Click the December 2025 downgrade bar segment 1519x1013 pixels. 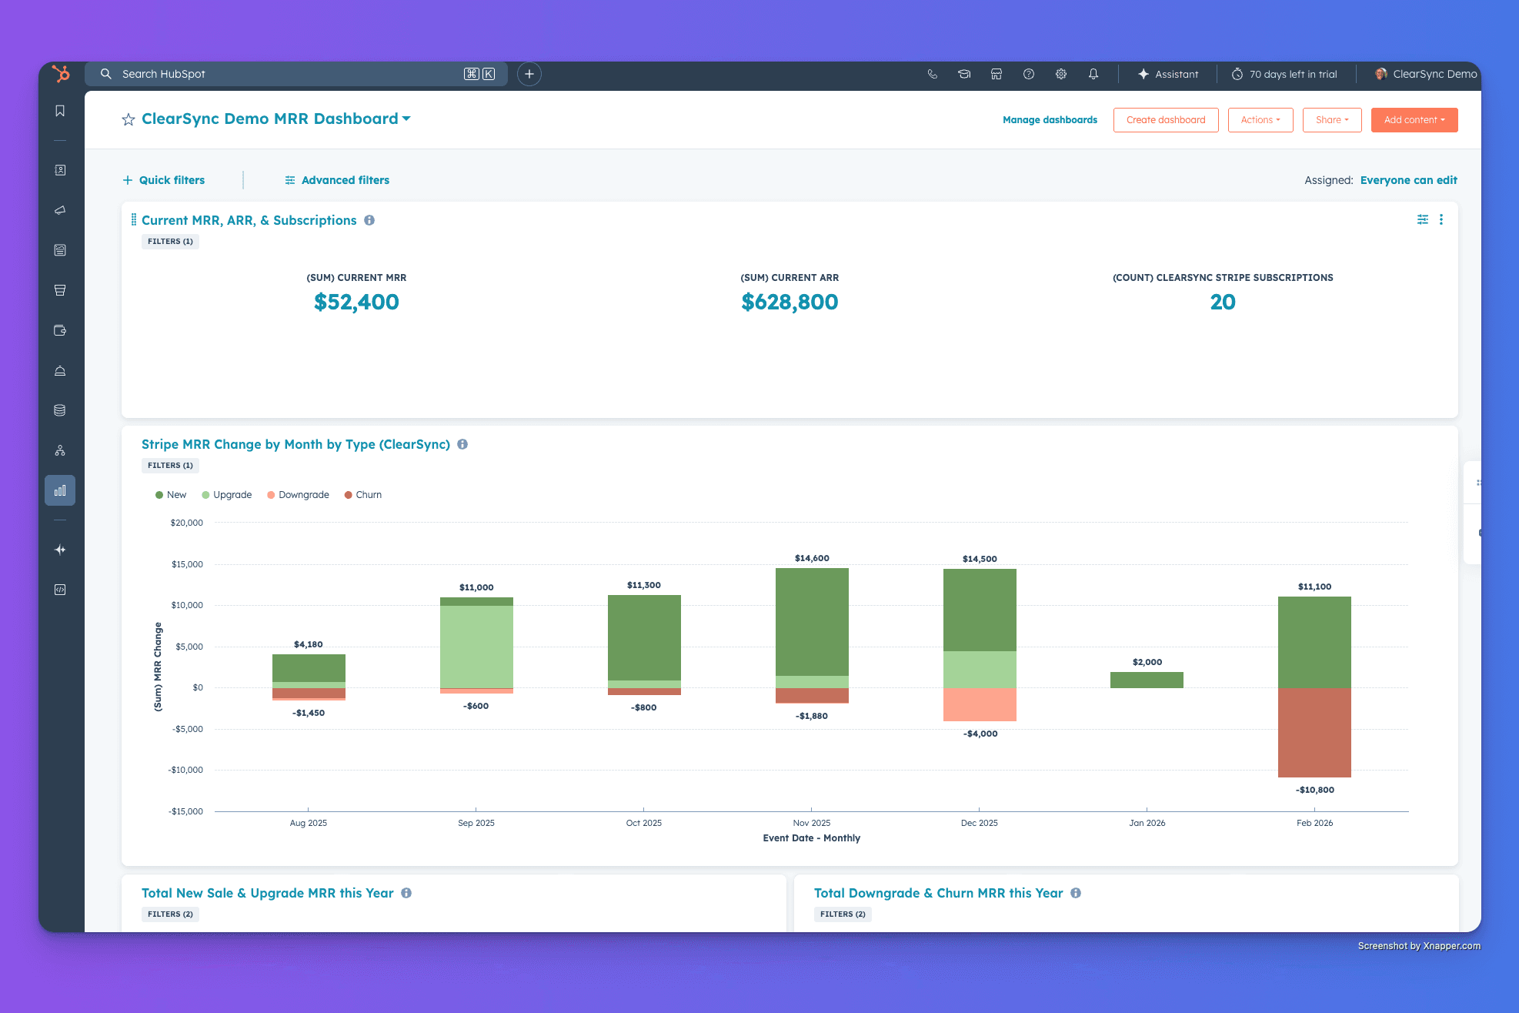(x=979, y=704)
